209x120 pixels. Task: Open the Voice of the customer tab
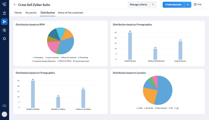(x=70, y=13)
